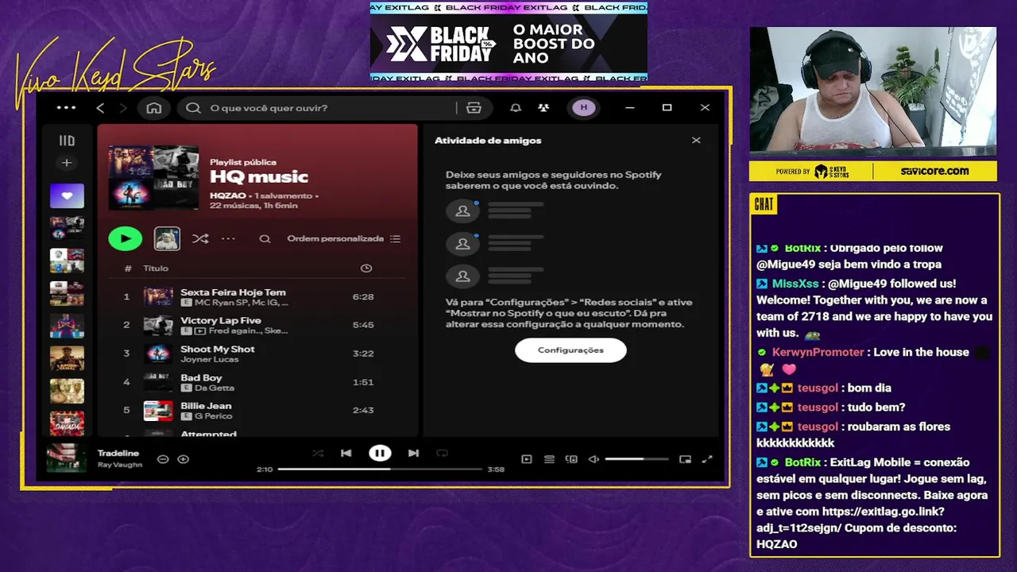Search within the playlist using the magnifier

pos(265,238)
